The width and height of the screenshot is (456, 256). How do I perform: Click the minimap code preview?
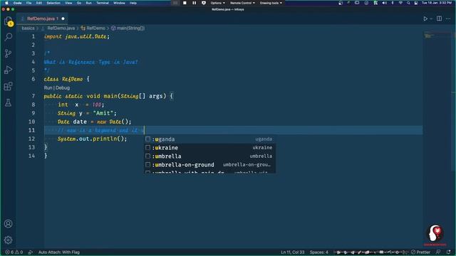click(x=429, y=36)
